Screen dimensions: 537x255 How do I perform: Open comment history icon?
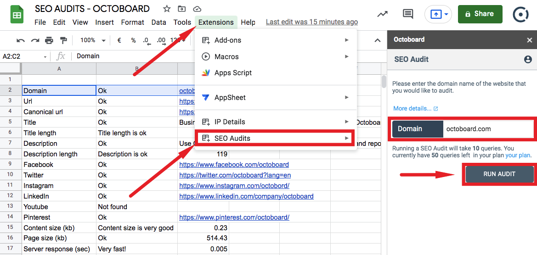(407, 14)
